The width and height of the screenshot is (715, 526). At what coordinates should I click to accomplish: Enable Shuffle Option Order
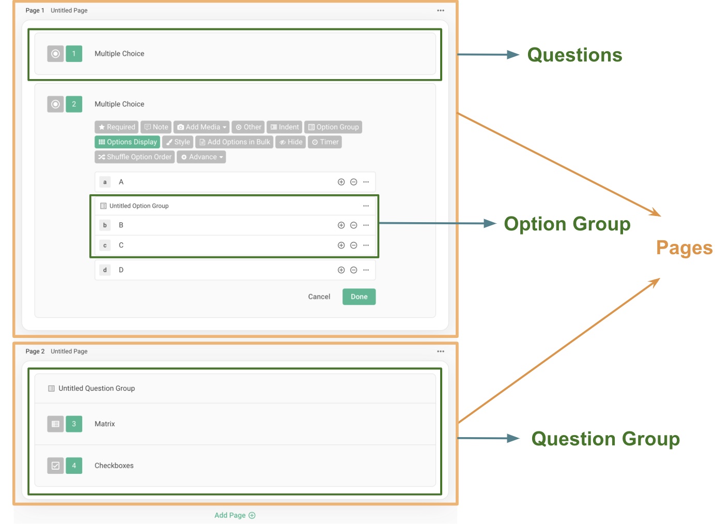point(134,157)
